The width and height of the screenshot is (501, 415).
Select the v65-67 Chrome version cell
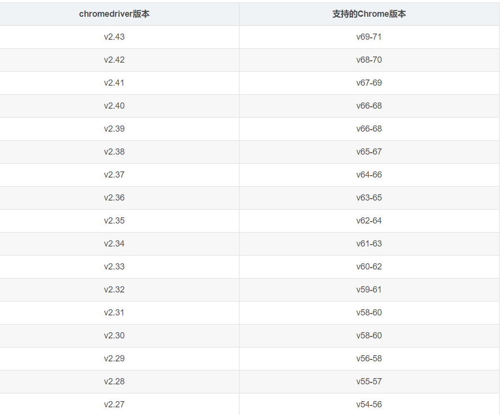[369, 152]
